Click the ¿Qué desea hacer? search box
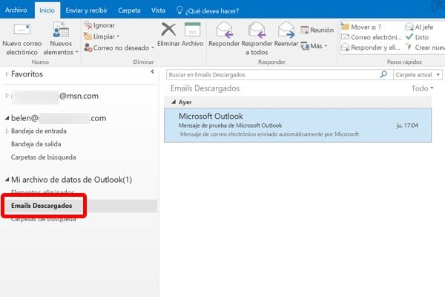The image size is (445, 297). pyautogui.click(x=212, y=11)
